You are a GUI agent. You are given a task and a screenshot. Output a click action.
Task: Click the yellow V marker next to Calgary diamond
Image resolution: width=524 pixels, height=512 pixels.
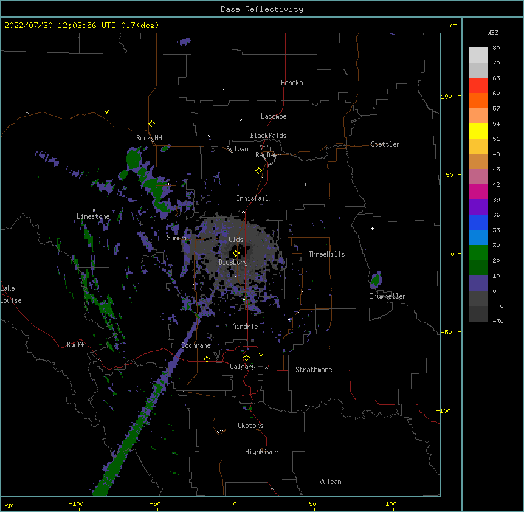point(261,355)
